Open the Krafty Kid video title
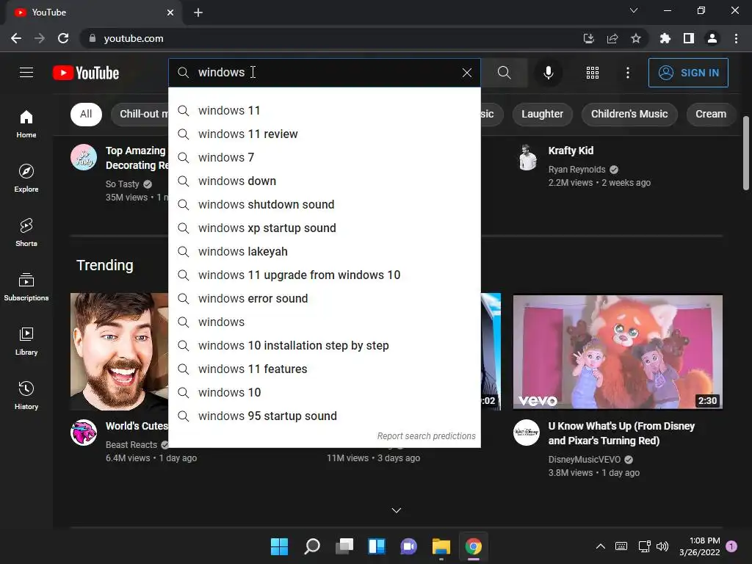This screenshot has width=752, height=564. pyautogui.click(x=571, y=151)
